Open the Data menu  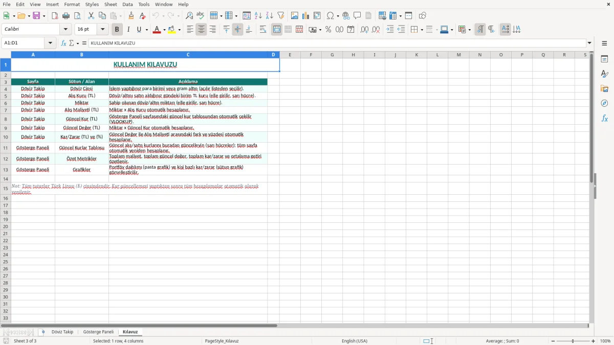coord(127,4)
